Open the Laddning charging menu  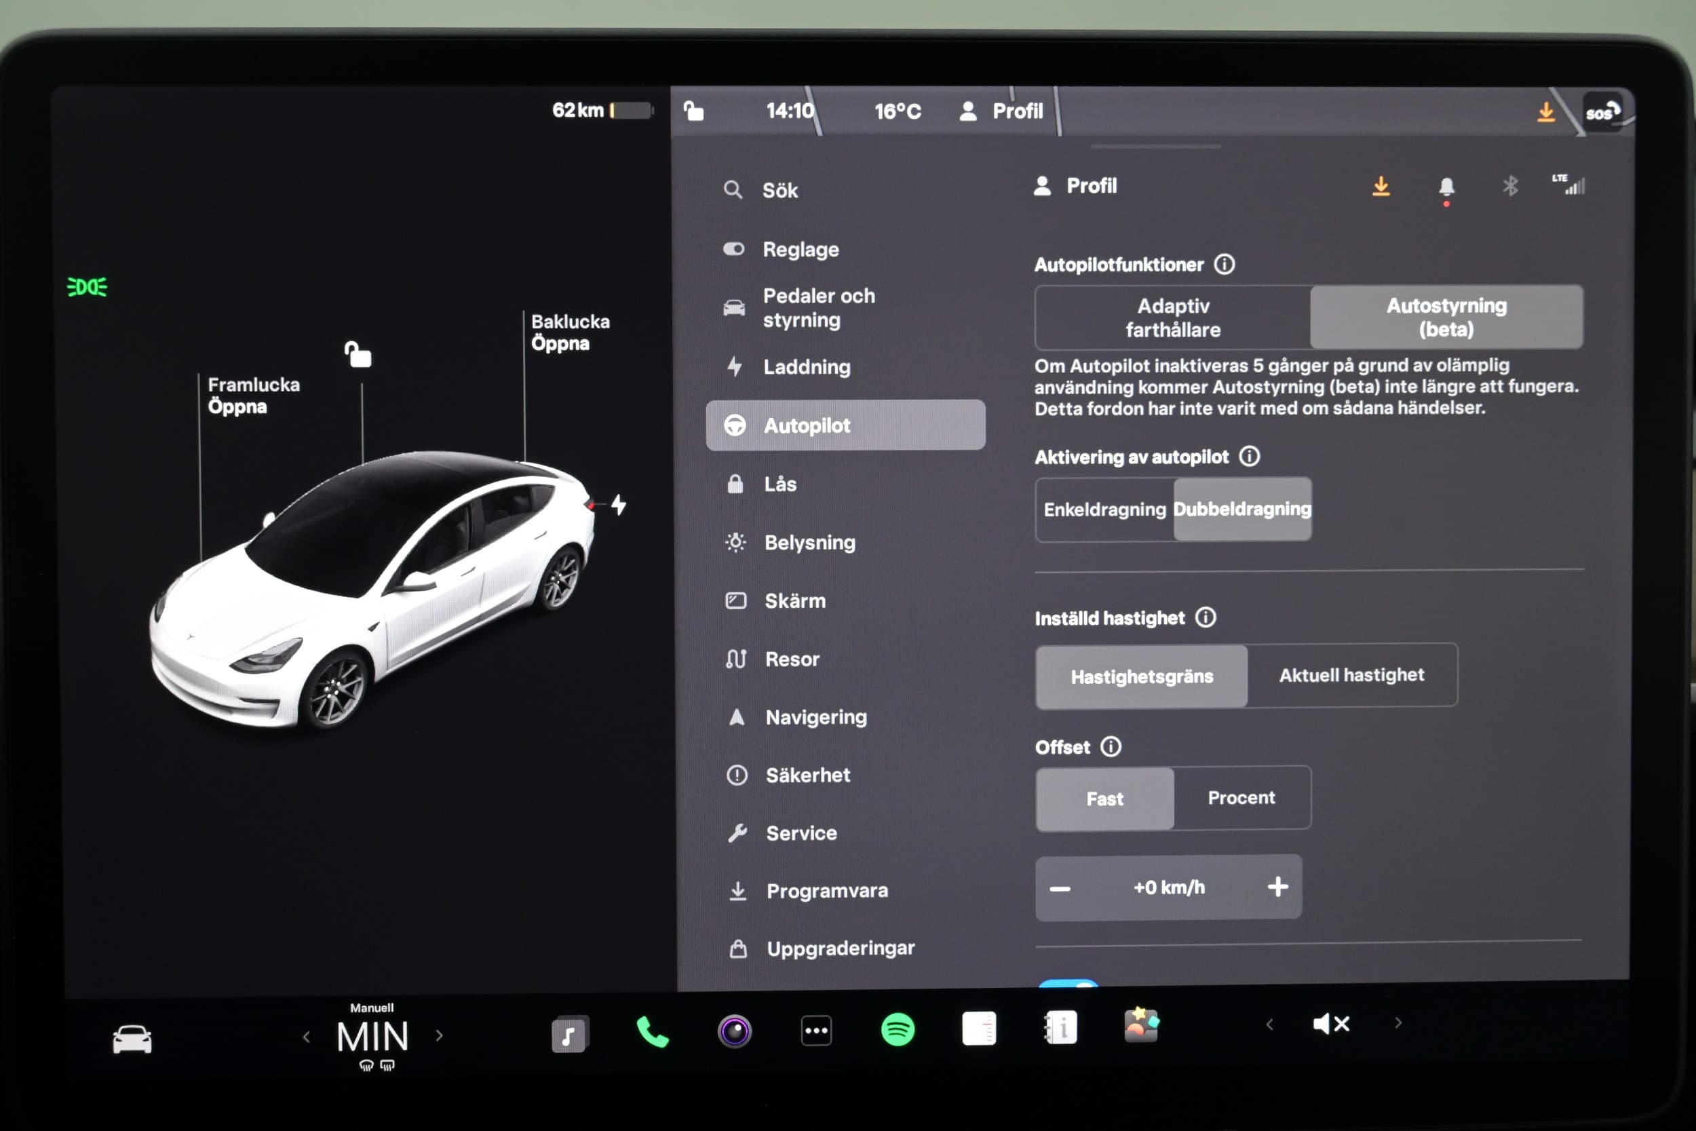788,366
